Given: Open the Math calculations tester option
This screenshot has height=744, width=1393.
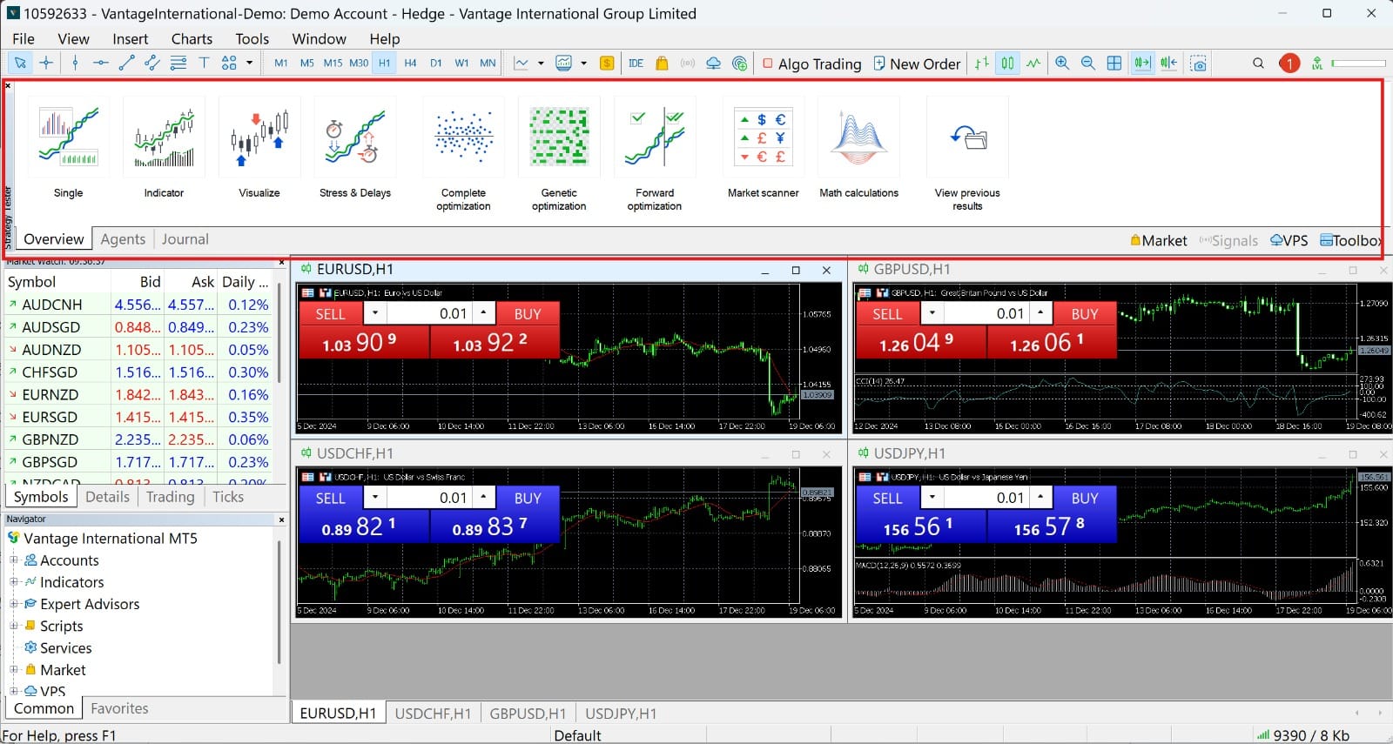Looking at the screenshot, I should tap(858, 139).
